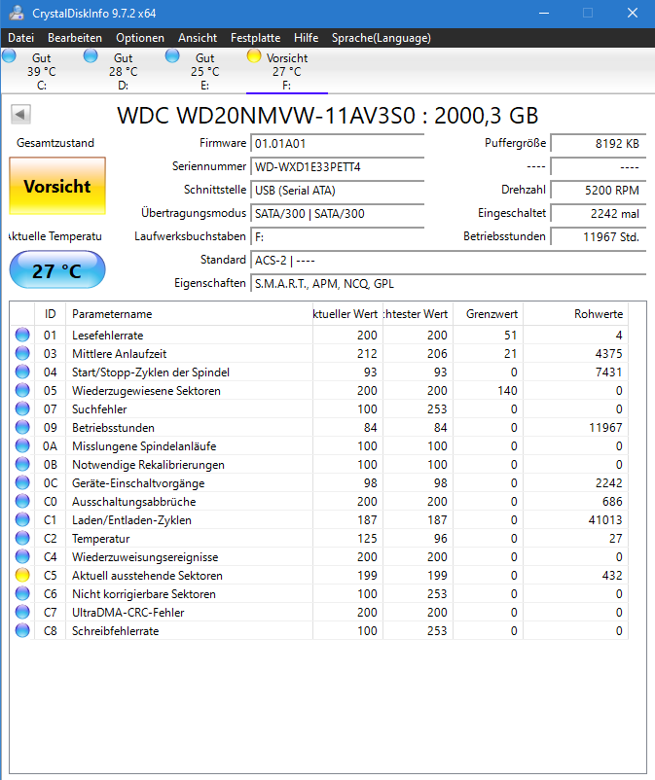Click status orb of Schreibfehlerrate row

tap(22, 630)
